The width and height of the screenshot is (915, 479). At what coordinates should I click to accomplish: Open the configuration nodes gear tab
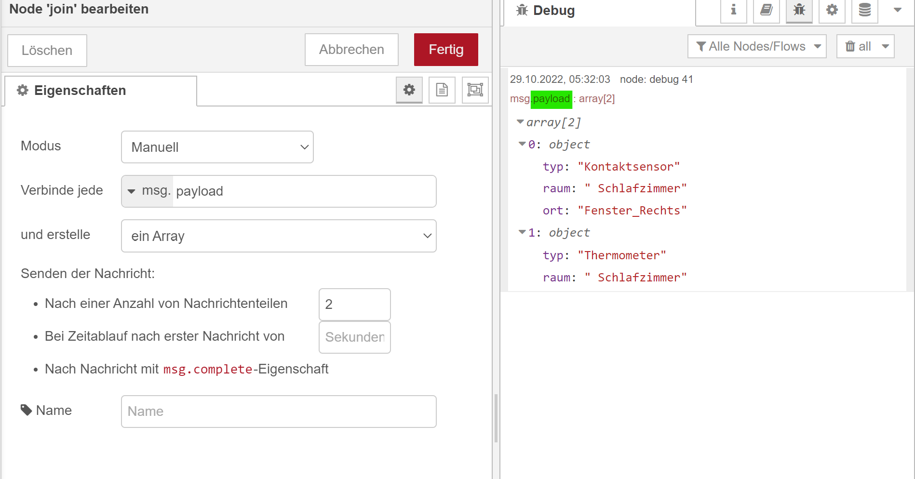pyautogui.click(x=832, y=11)
